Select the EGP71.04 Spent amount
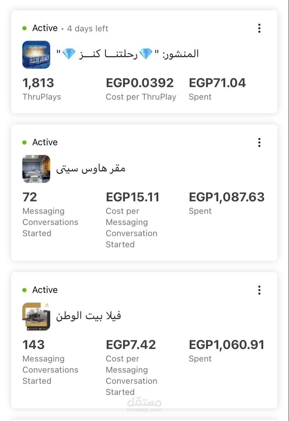Viewport: 289px width, 421px height. [217, 89]
